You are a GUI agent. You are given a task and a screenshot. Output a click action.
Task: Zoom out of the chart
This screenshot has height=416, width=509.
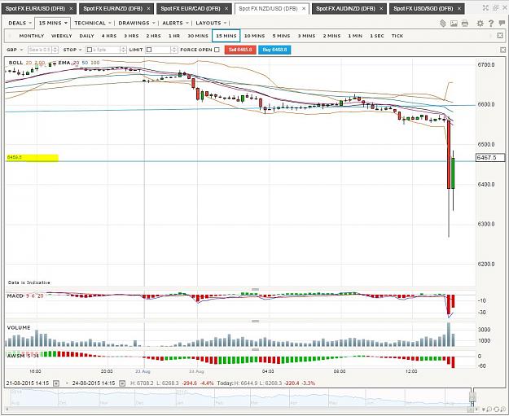coord(489,409)
